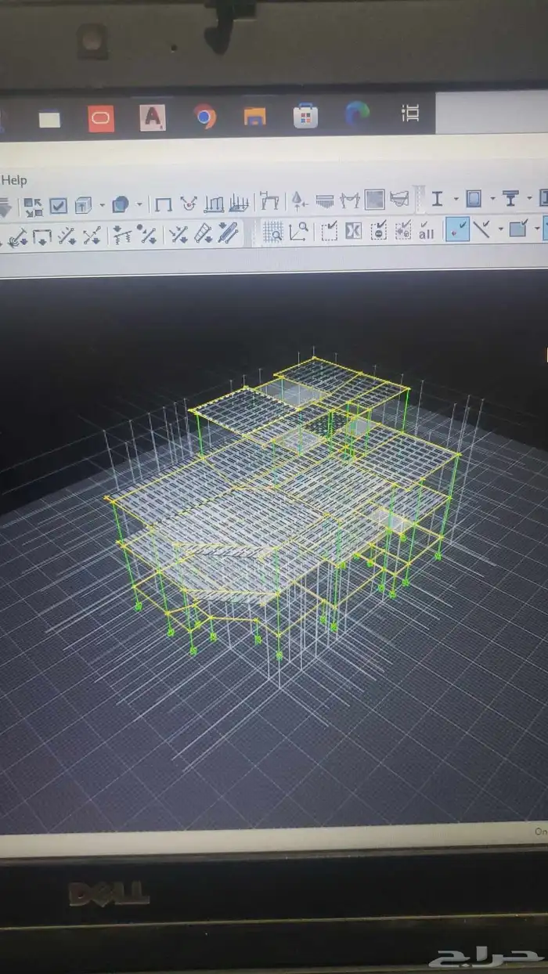The width and height of the screenshot is (548, 974).
Task: Open Google Chrome from the taskbar
Action: click(204, 117)
